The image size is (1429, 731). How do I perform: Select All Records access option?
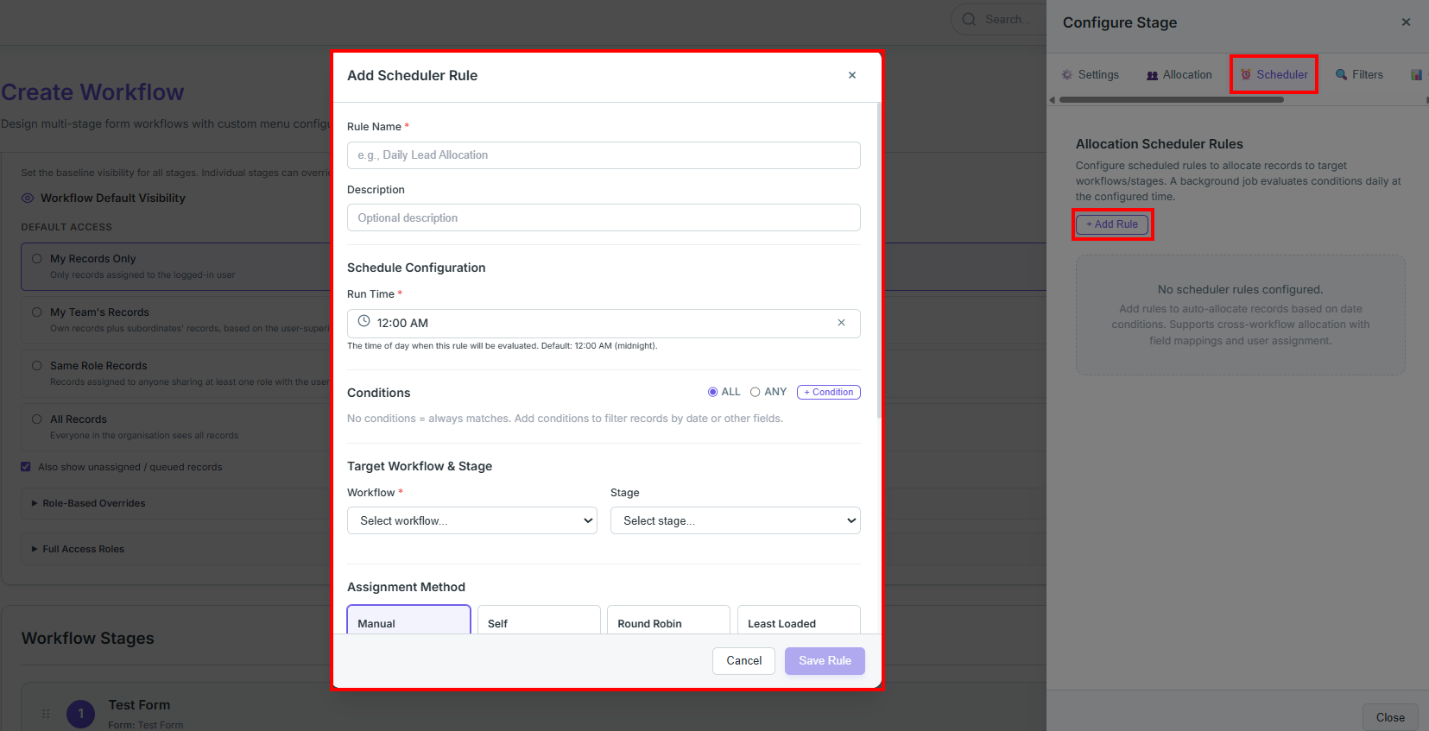(x=37, y=419)
